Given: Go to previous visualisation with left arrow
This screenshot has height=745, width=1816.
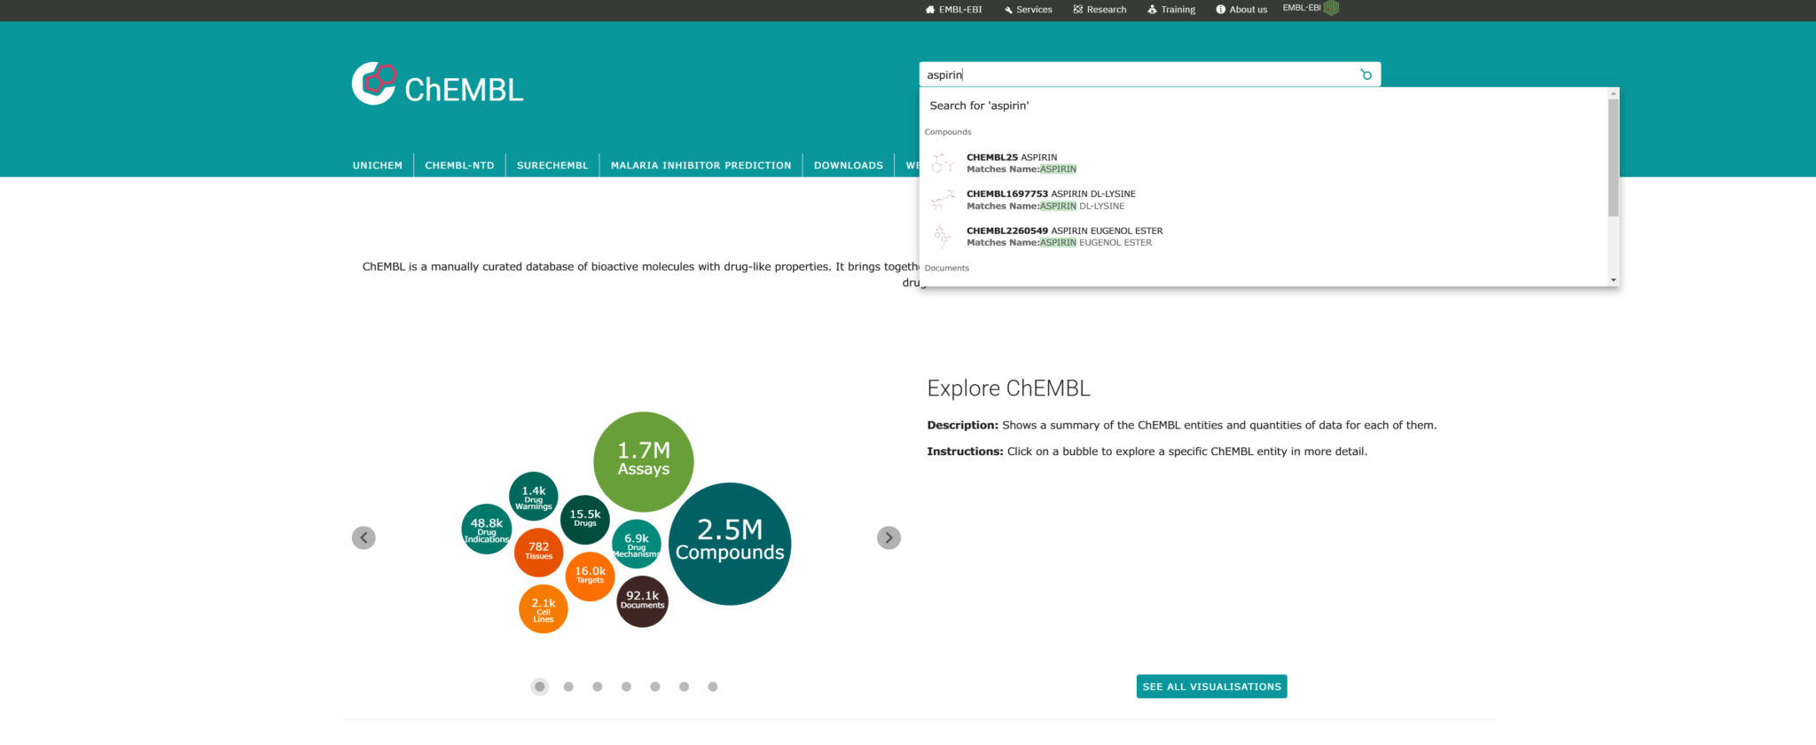Looking at the screenshot, I should click(x=364, y=537).
